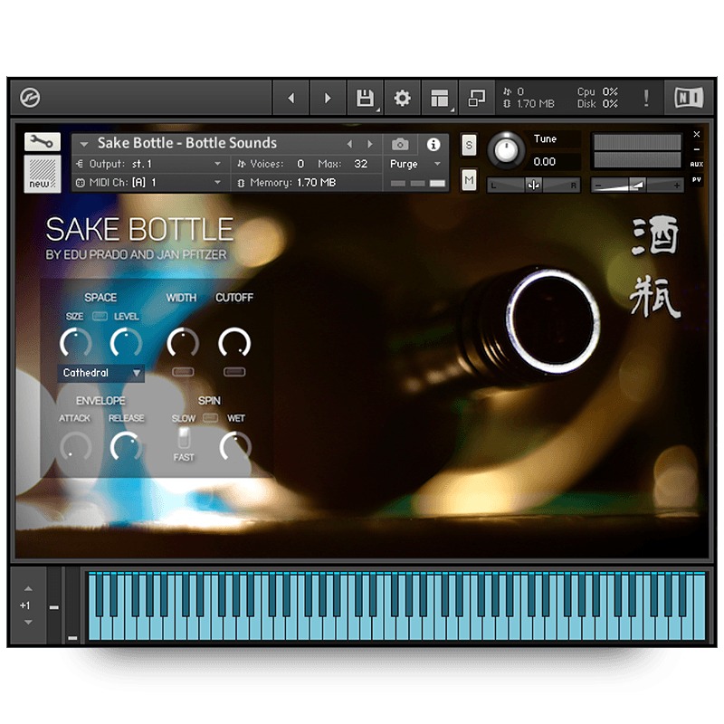Screen dimensions: 724x724
Task: Click the pan L/R slider
Action: [x=534, y=186]
